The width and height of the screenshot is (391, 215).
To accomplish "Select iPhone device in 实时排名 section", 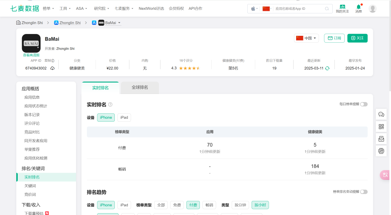I will pyautogui.click(x=106, y=118).
